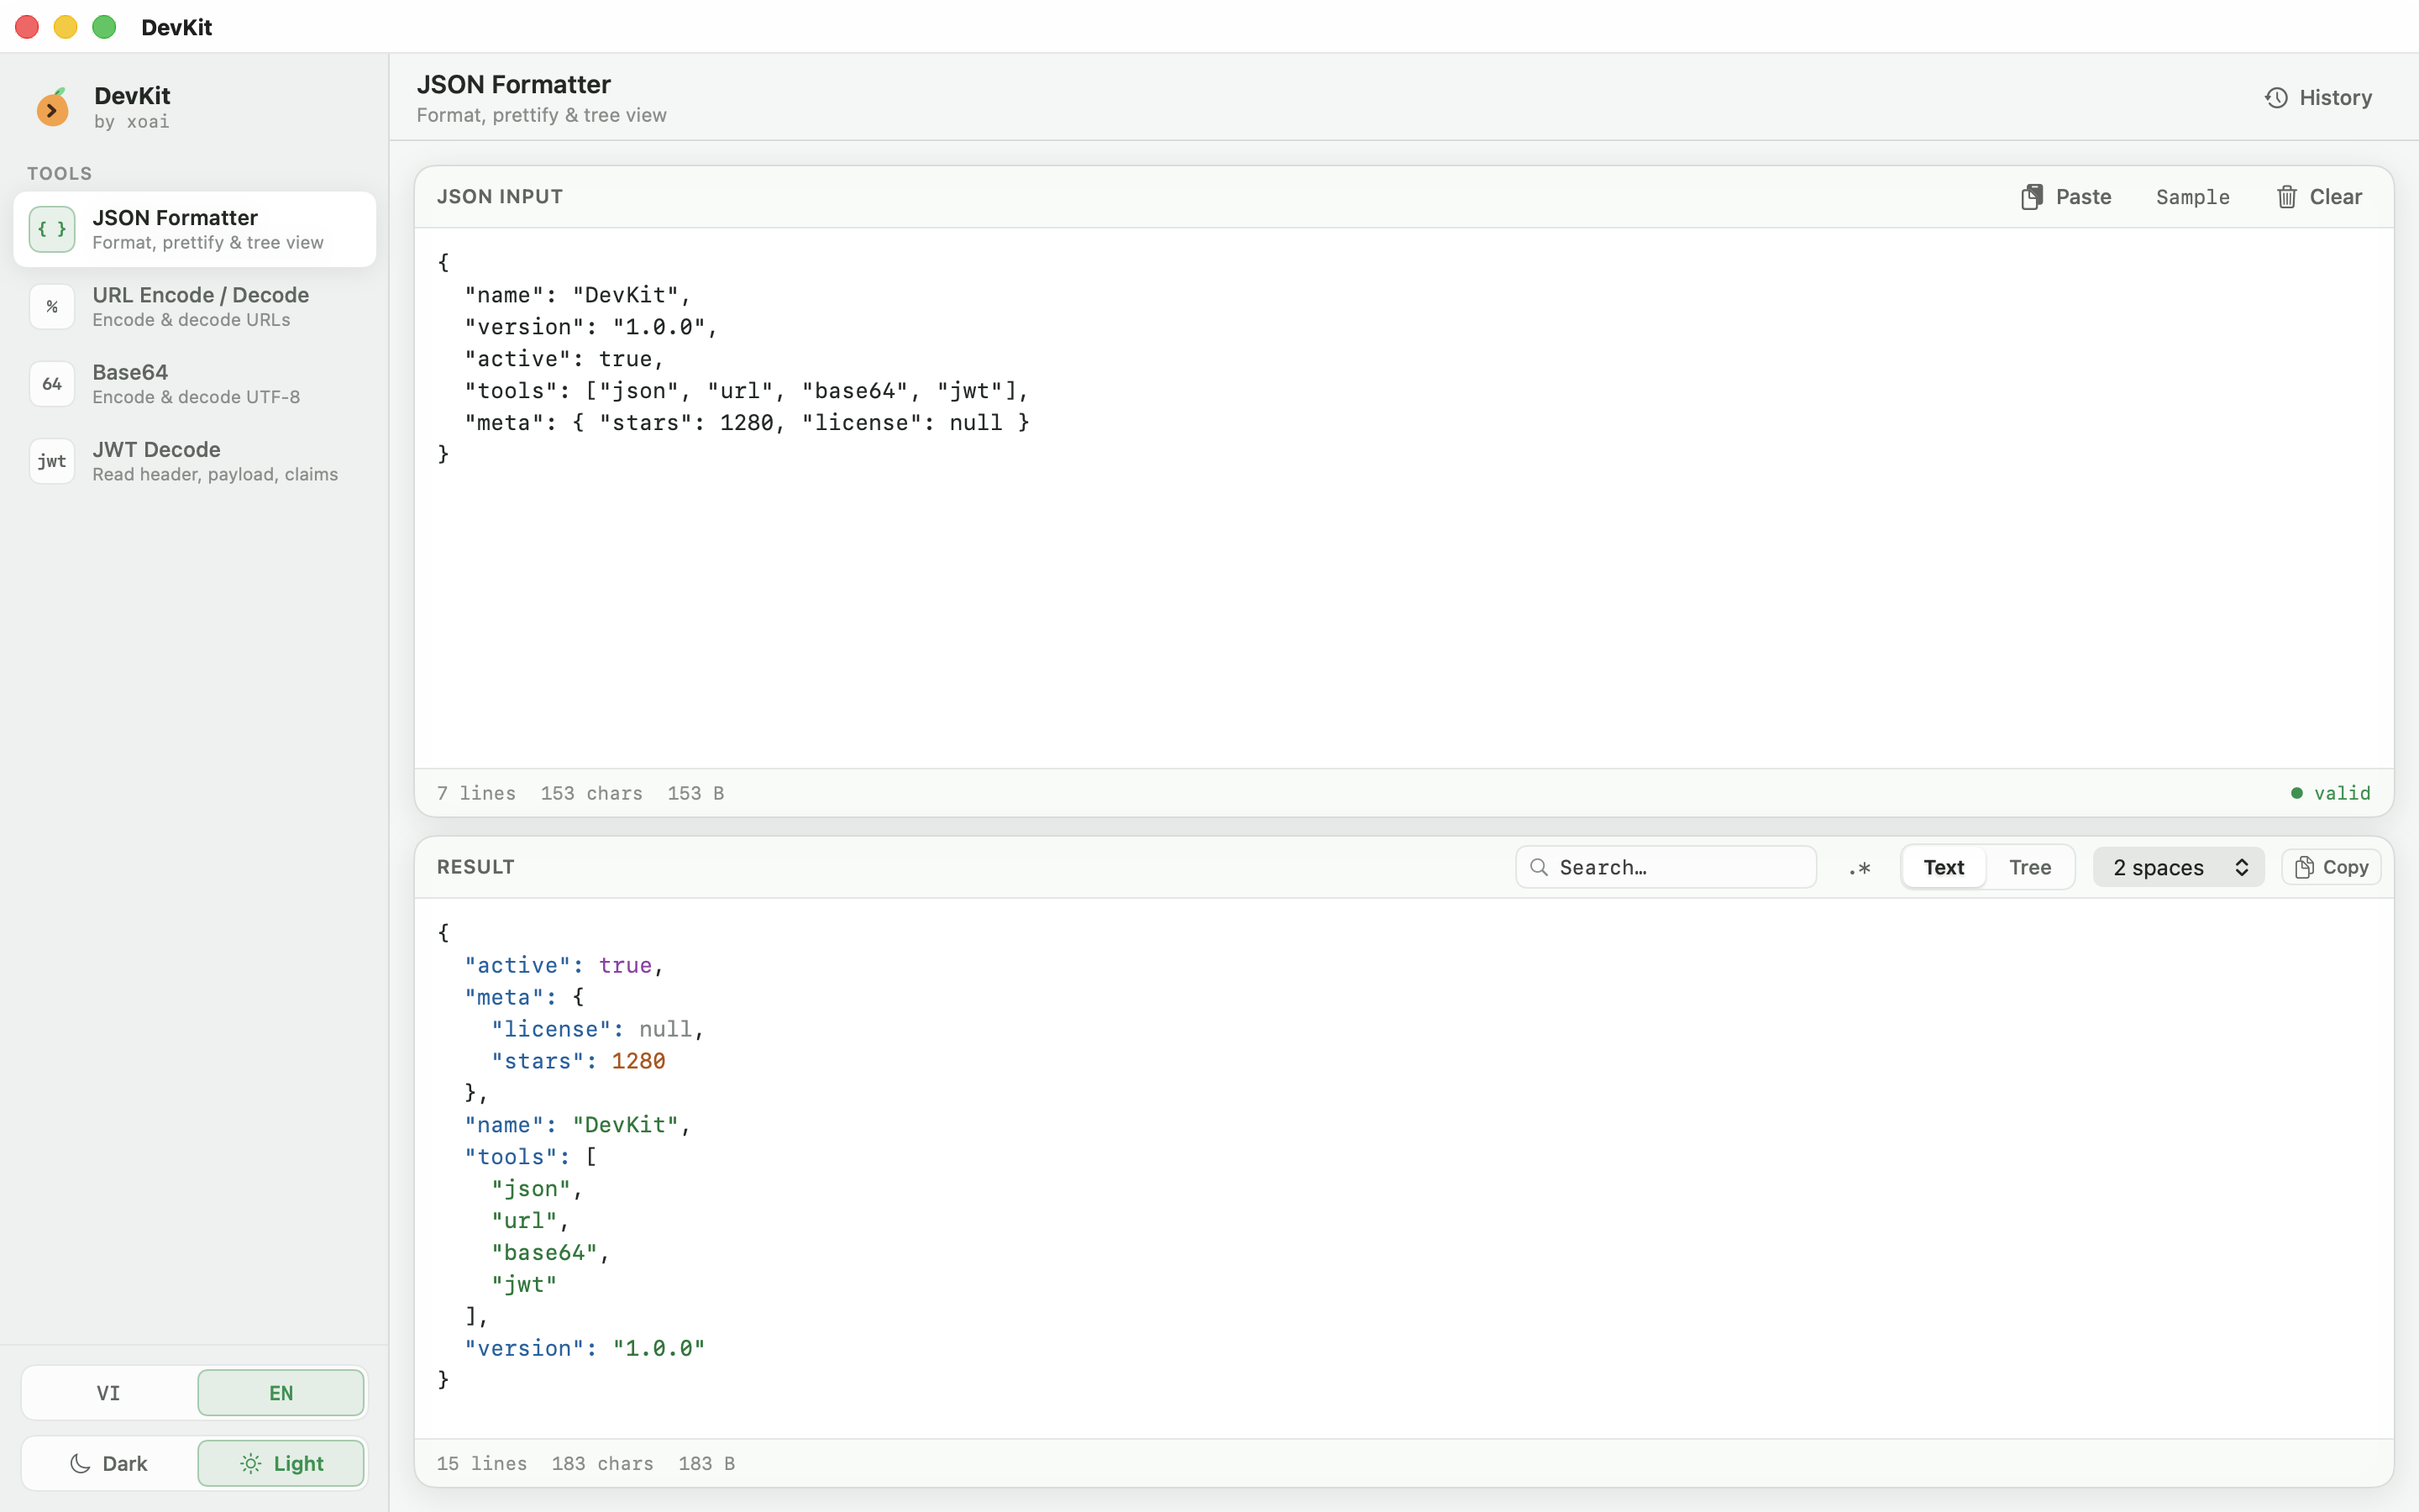Click the search magnifier icon
This screenshot has width=2419, height=1512.
tap(1540, 867)
